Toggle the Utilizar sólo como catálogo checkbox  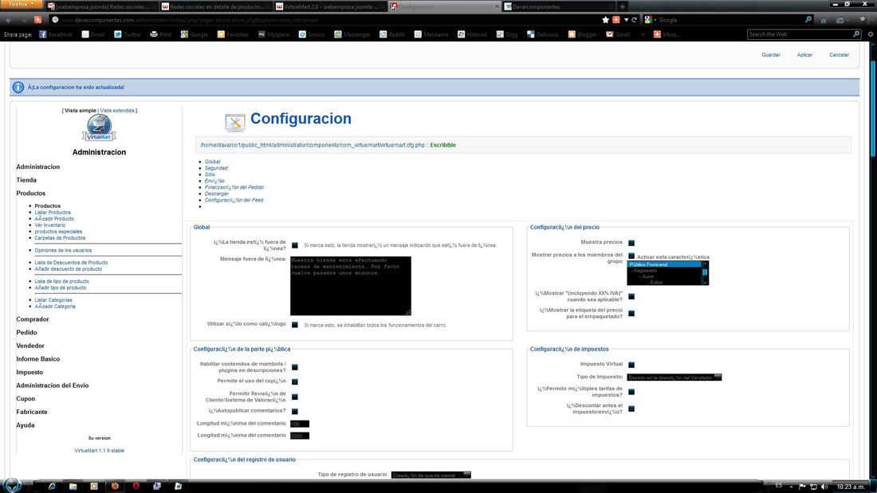pos(295,325)
